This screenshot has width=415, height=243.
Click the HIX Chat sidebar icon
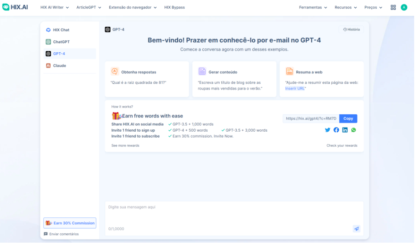coord(48,30)
